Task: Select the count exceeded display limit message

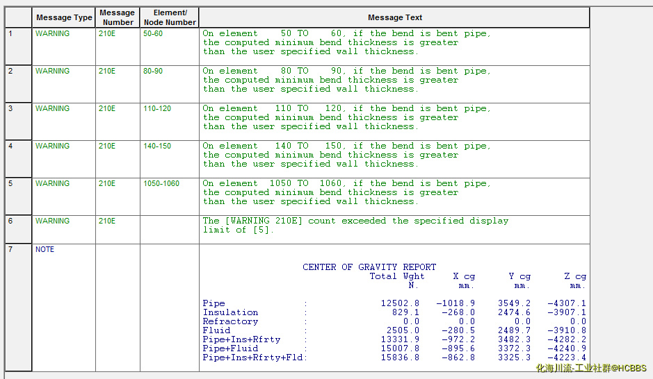Action: [x=355, y=226]
